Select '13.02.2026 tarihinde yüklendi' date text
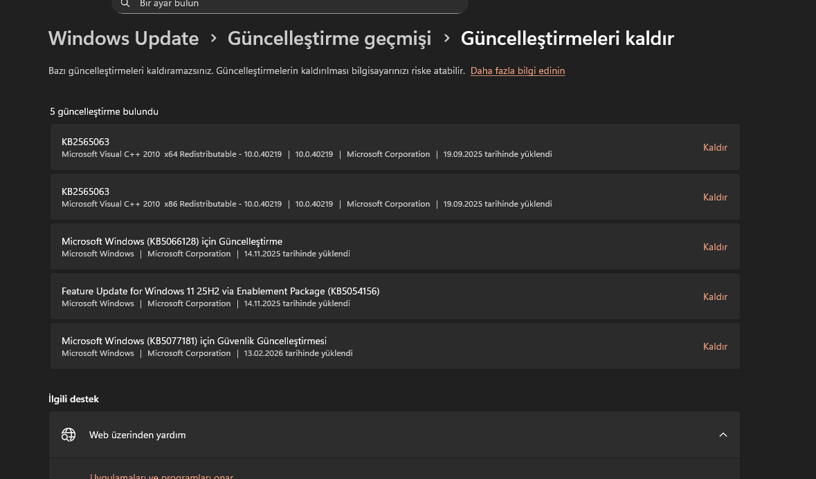Viewport: 816px width, 479px height. click(298, 353)
